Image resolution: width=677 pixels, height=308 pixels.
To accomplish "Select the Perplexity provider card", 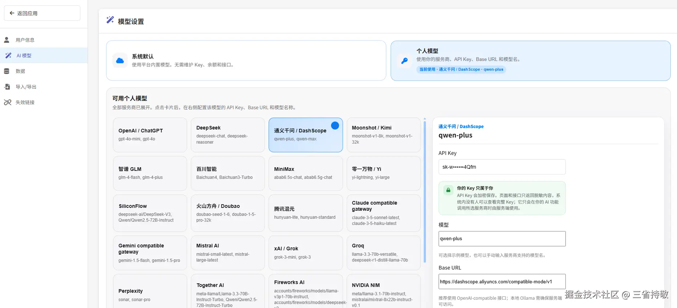I will (x=150, y=291).
